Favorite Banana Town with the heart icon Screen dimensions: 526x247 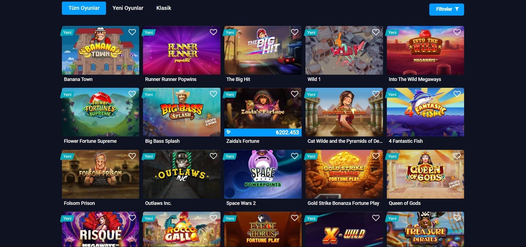click(x=132, y=32)
